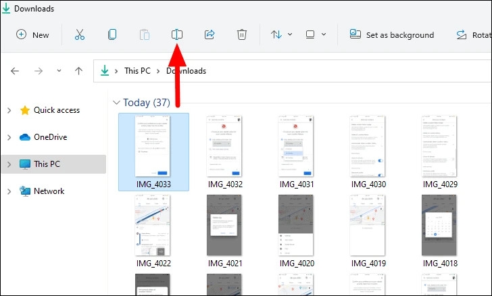Open the recent locations chevron
Image resolution: width=492 pixels, height=296 pixels.
pyautogui.click(x=59, y=71)
